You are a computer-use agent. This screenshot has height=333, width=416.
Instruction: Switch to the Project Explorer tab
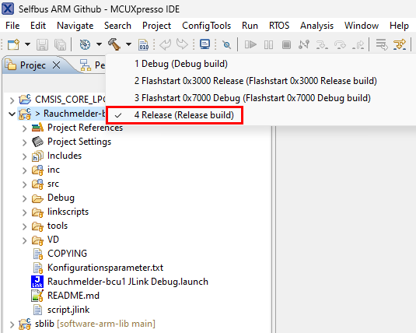(x=33, y=65)
